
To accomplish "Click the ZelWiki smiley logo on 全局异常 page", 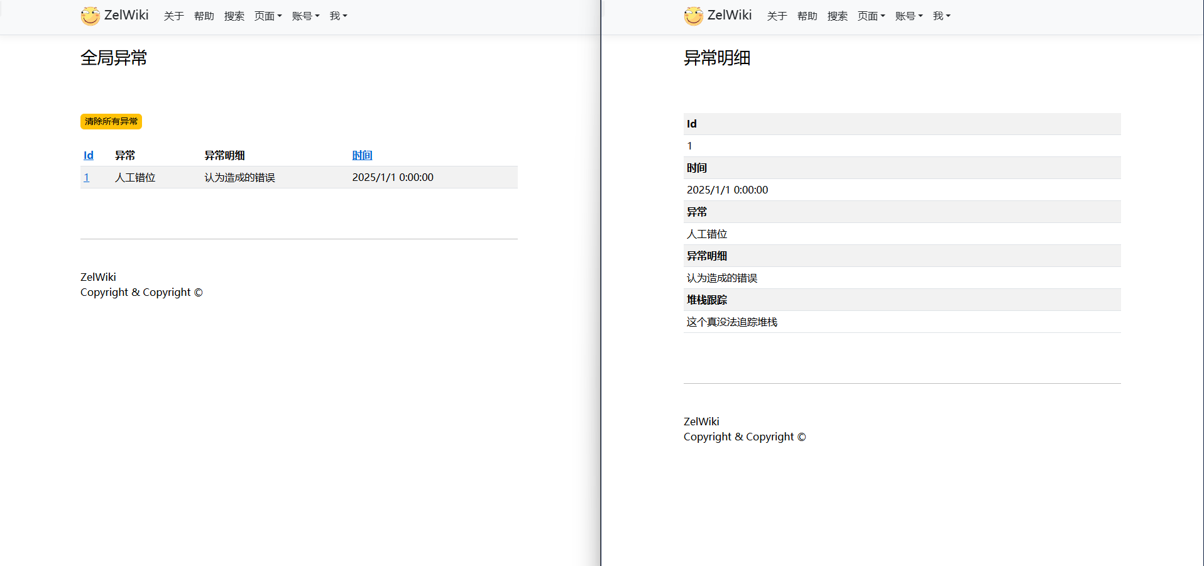I will pyautogui.click(x=90, y=16).
